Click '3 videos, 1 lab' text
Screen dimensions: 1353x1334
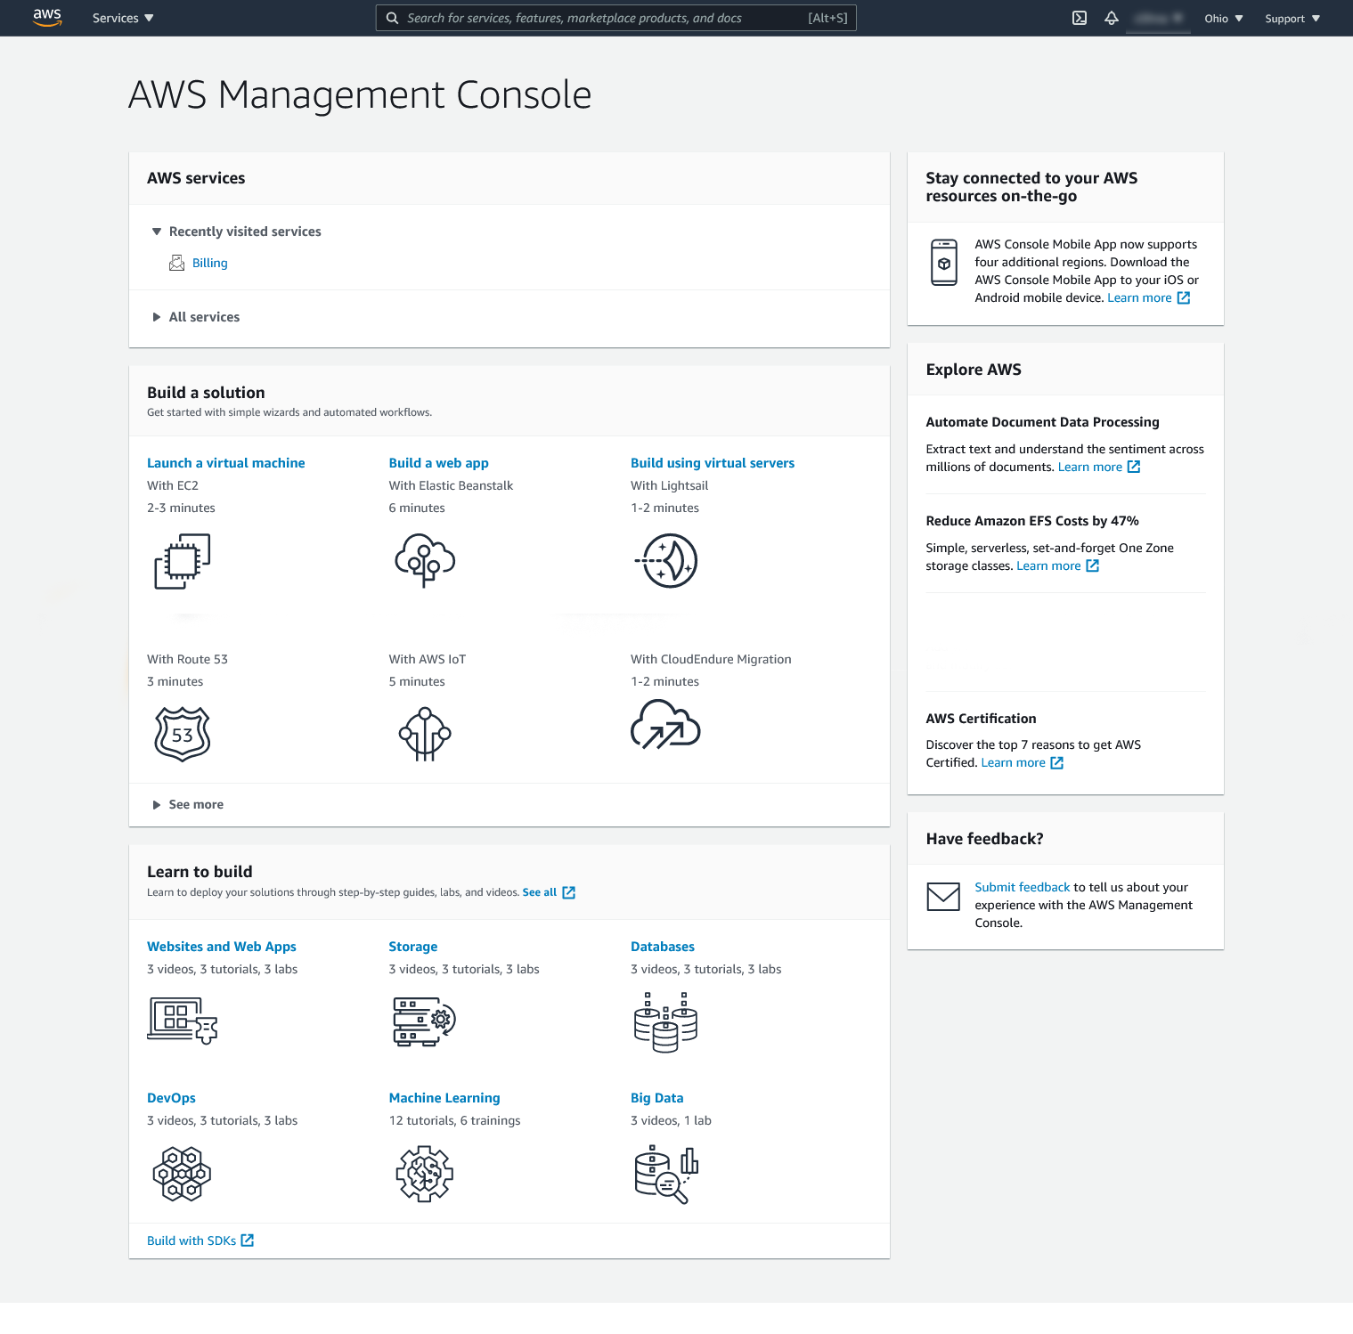(x=671, y=1120)
